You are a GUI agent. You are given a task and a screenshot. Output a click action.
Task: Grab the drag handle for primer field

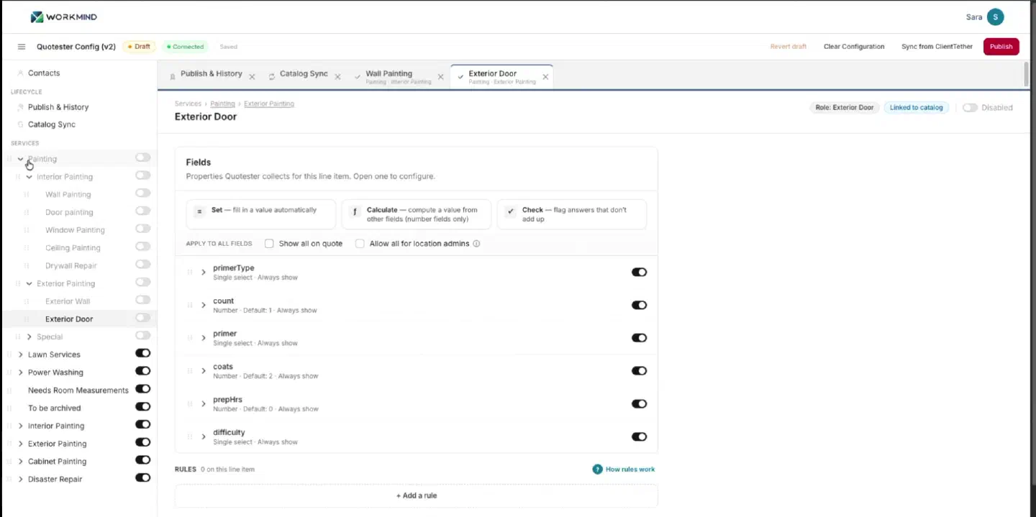190,338
